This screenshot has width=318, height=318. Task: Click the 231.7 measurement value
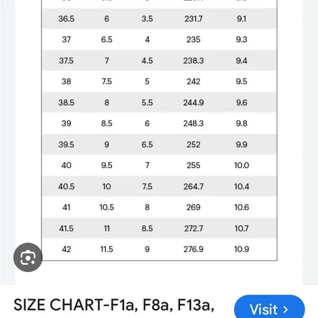pos(194,19)
